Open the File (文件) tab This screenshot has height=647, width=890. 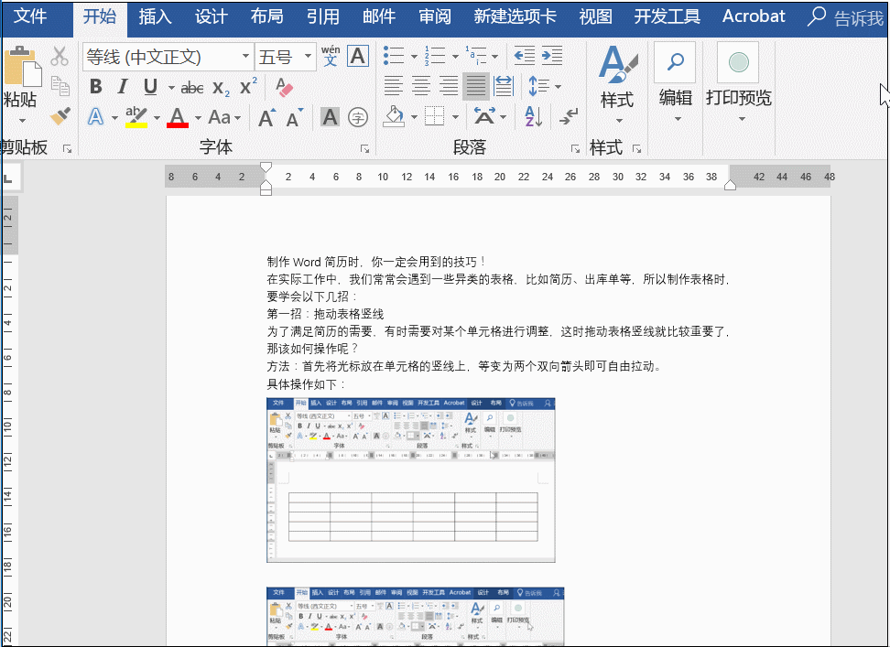[30, 16]
